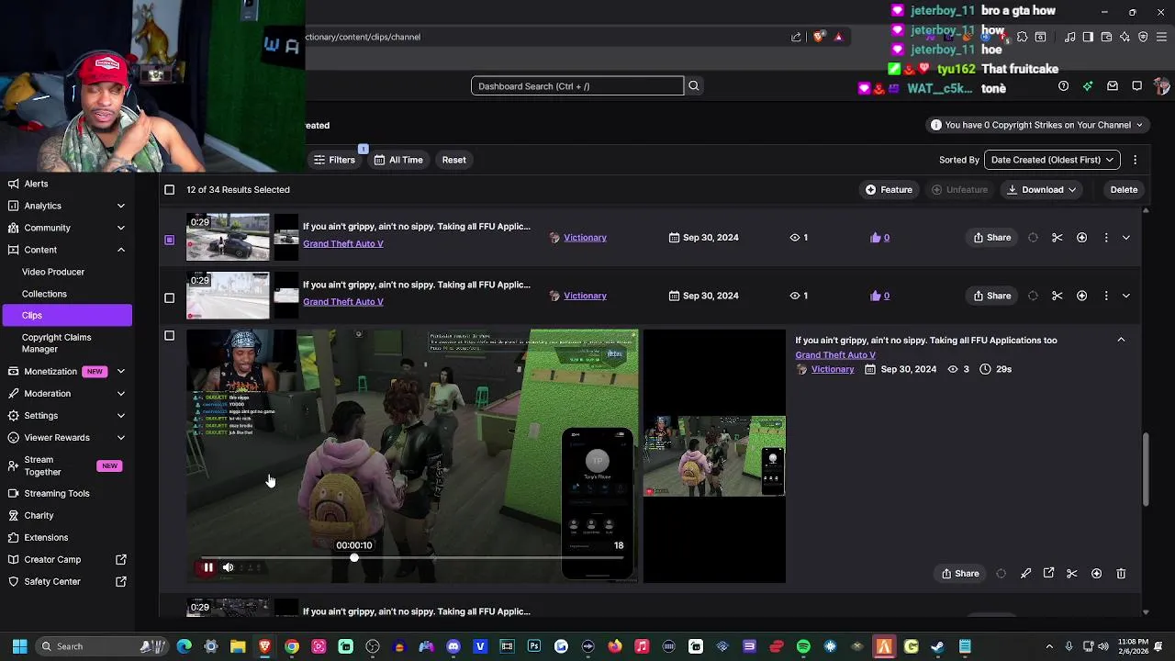Seek the clip using the playback progress bar
Viewport: 1175px width, 661px height.
tap(413, 557)
